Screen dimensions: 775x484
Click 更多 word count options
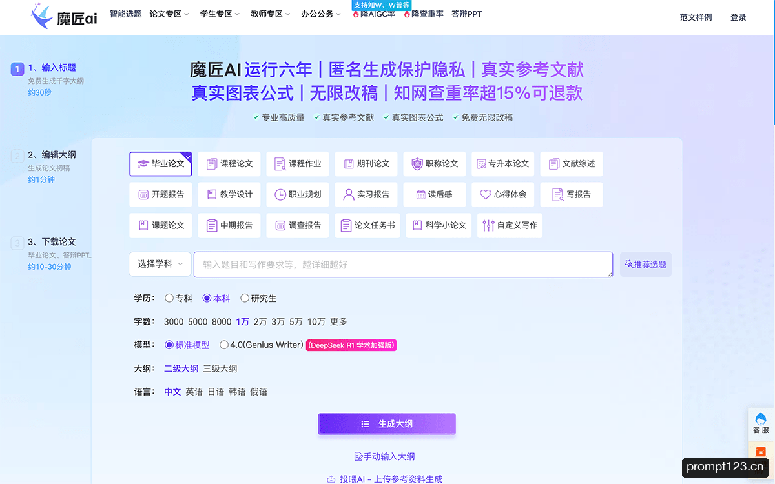pos(338,321)
